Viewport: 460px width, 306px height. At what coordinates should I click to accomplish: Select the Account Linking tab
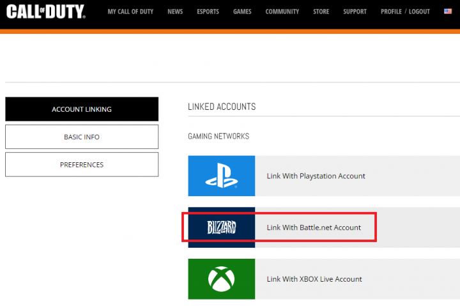click(82, 109)
